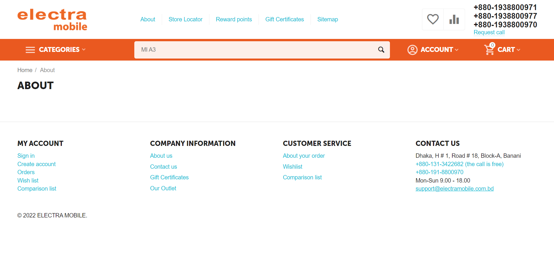Viewport: 554px width, 280px height.
Task: Select Sitemap in the top navigation
Action: coord(328,19)
